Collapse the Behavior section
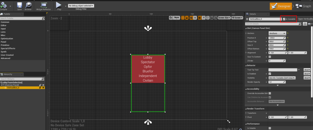The height and width of the screenshot is (130, 313). (x=246, y=65)
